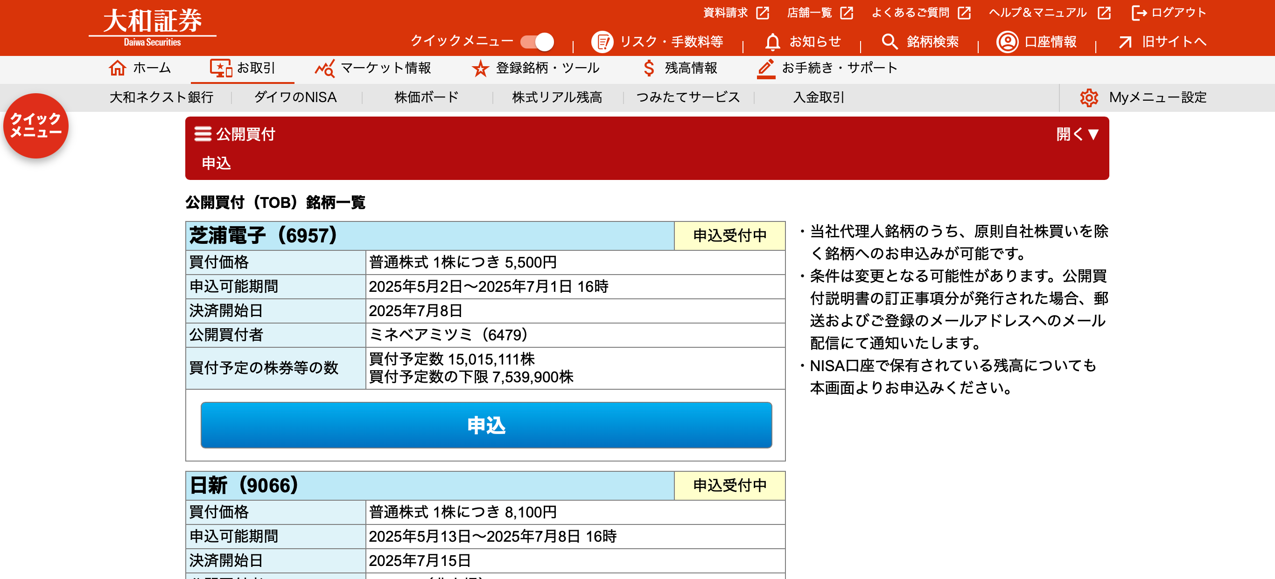The width and height of the screenshot is (1275, 579).
Task: Click the マーケット情報 chart icon
Action: click(325, 68)
